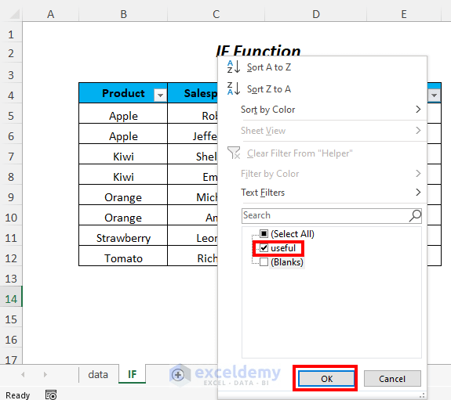Screen dimensions: 451x400
Task: Expand Sort by Color submenu arrow
Action: pos(418,110)
